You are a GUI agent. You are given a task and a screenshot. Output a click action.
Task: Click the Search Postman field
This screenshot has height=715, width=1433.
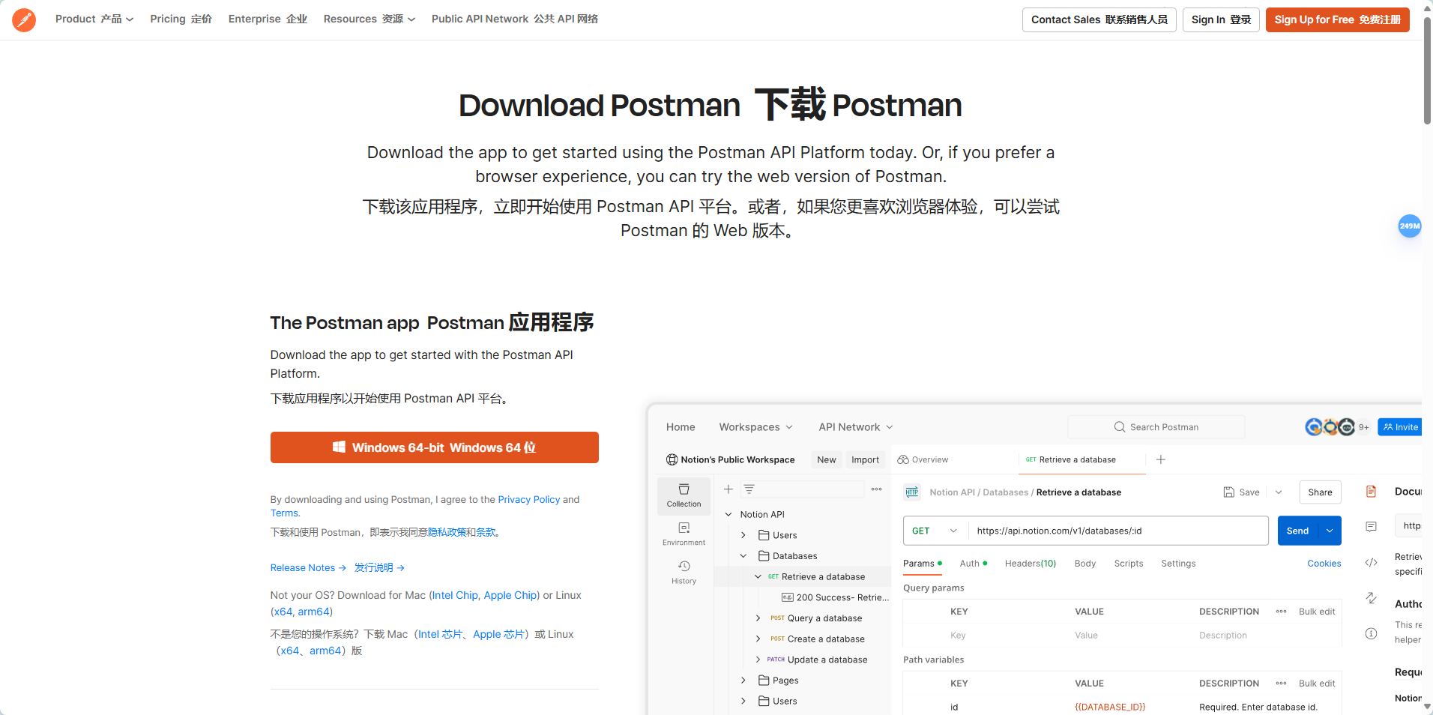point(1156,427)
